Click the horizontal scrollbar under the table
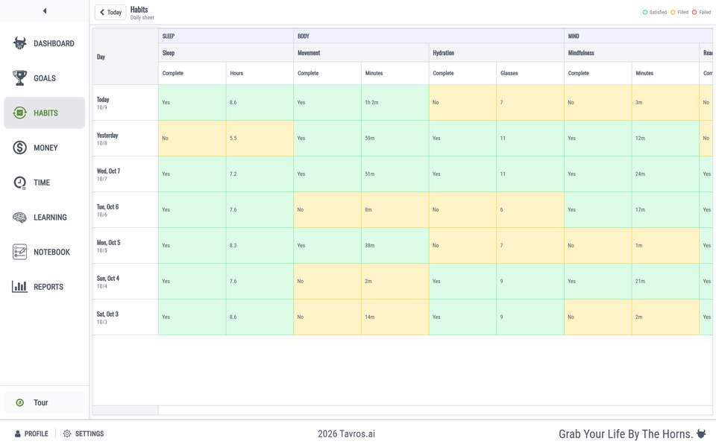 (435, 410)
